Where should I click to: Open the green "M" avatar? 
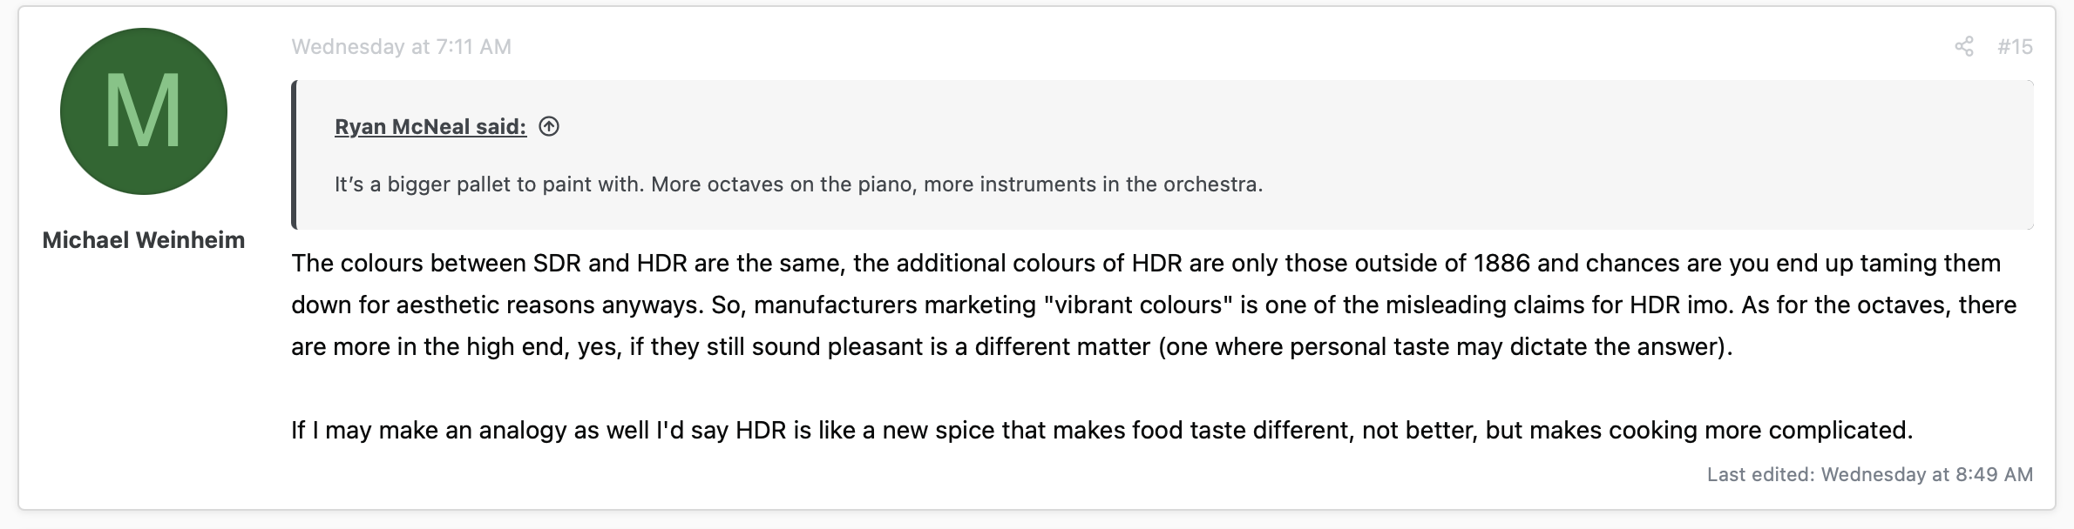[x=144, y=111]
